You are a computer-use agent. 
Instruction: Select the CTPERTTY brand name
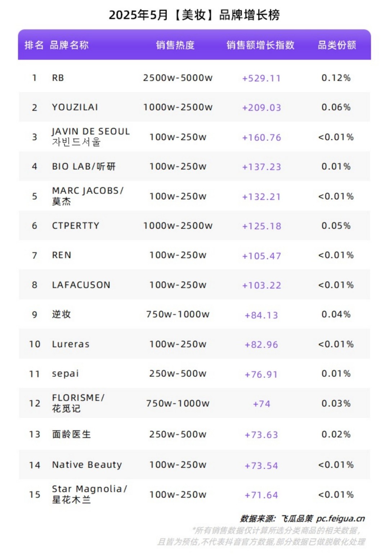pos(76,226)
